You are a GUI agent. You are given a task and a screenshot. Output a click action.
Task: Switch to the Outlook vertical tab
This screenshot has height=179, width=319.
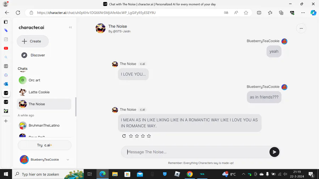click(x=6, y=84)
